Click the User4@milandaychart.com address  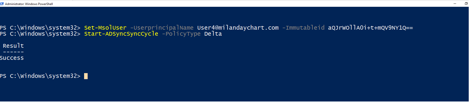tap(238, 28)
